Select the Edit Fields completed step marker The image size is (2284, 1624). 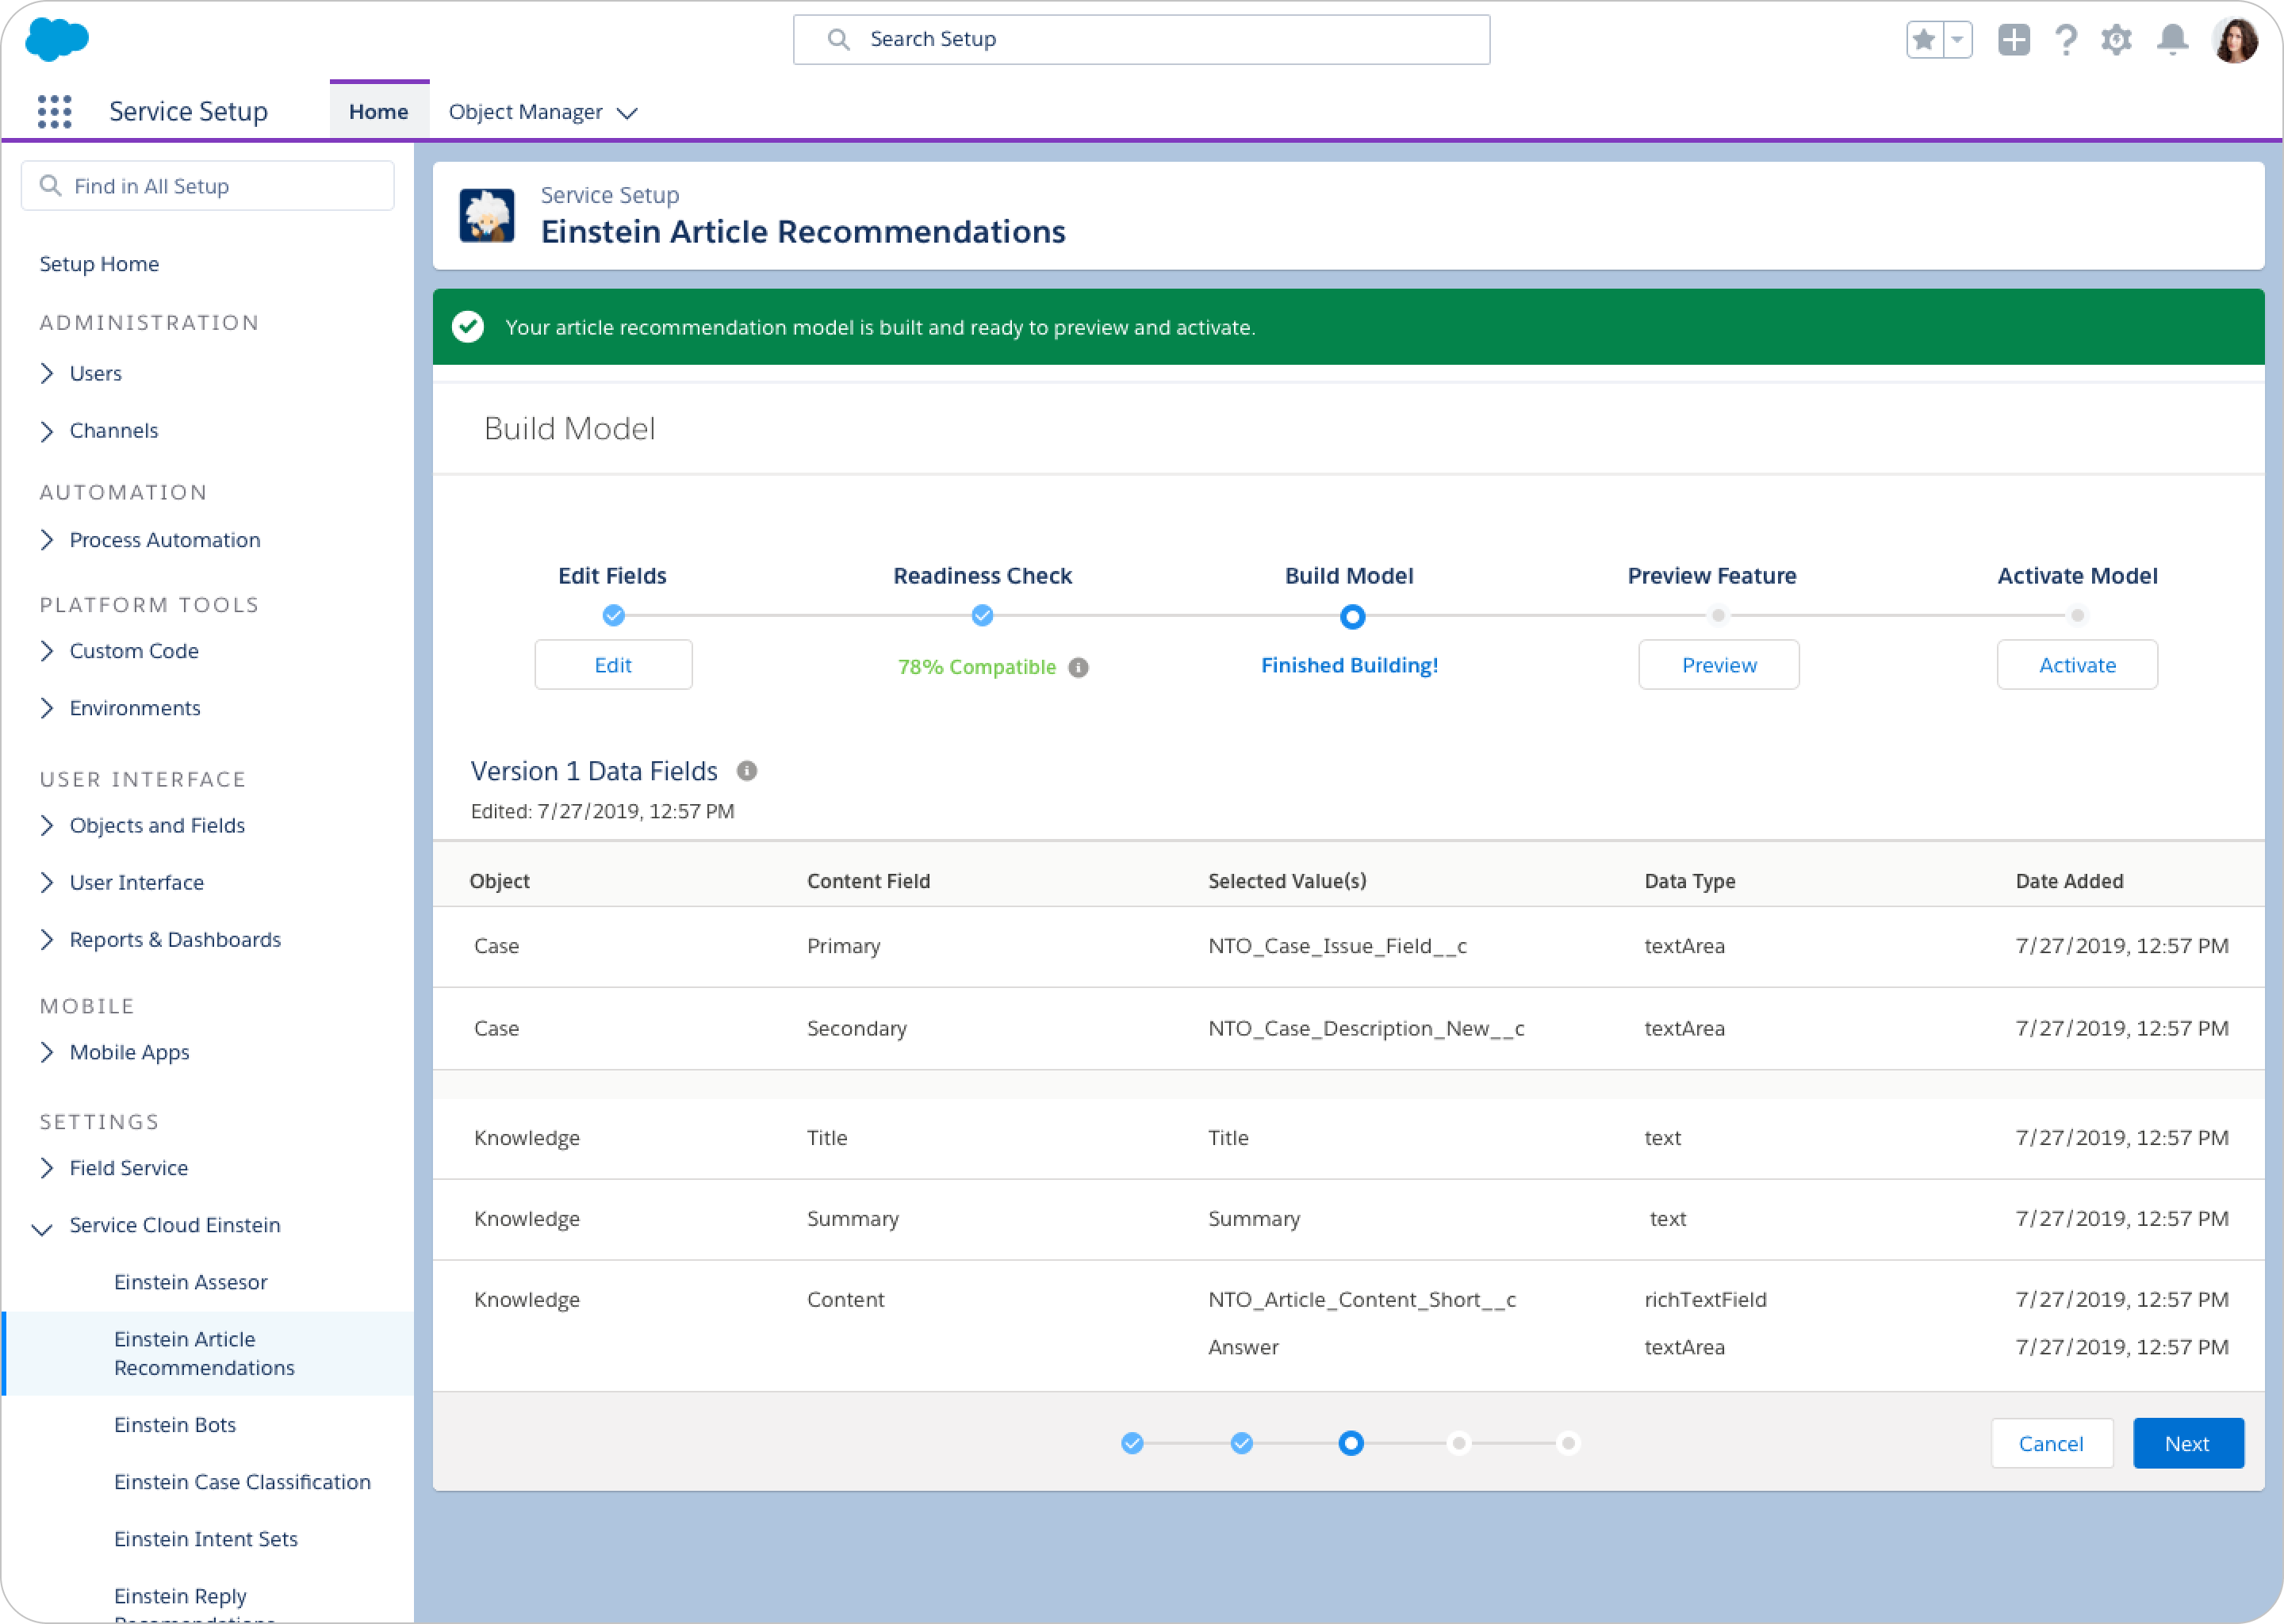click(x=613, y=615)
